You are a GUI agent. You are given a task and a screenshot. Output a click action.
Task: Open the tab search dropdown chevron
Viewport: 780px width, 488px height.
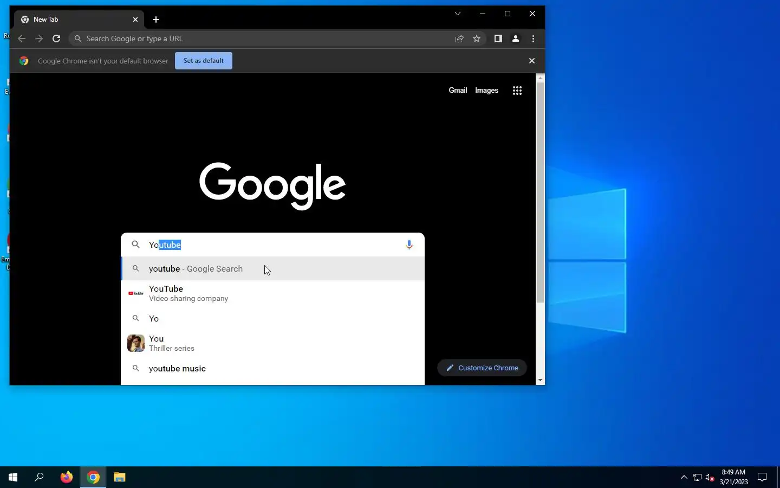(458, 14)
